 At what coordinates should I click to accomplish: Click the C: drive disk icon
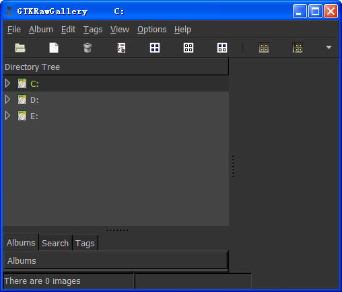[22, 83]
